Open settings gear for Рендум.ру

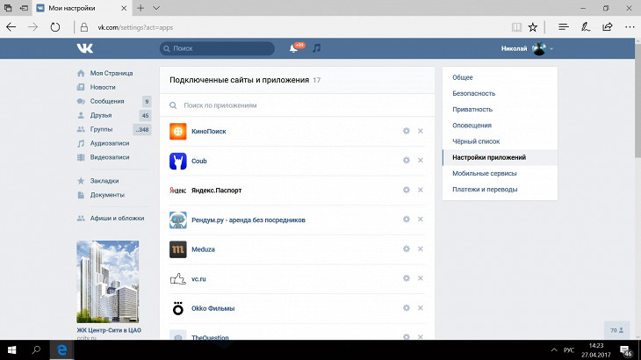[406, 219]
